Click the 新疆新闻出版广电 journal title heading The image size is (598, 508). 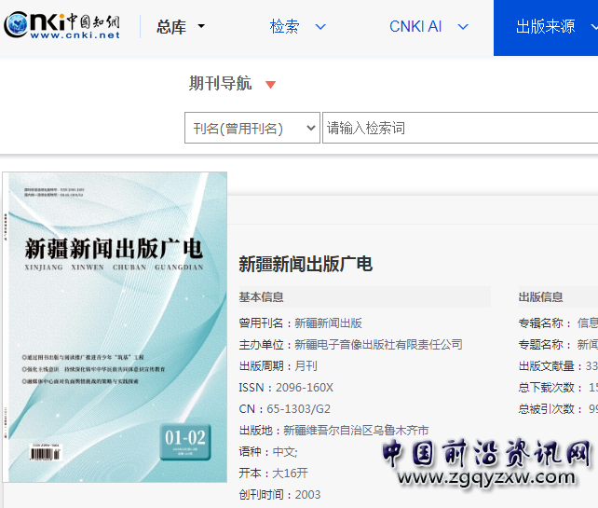(306, 265)
